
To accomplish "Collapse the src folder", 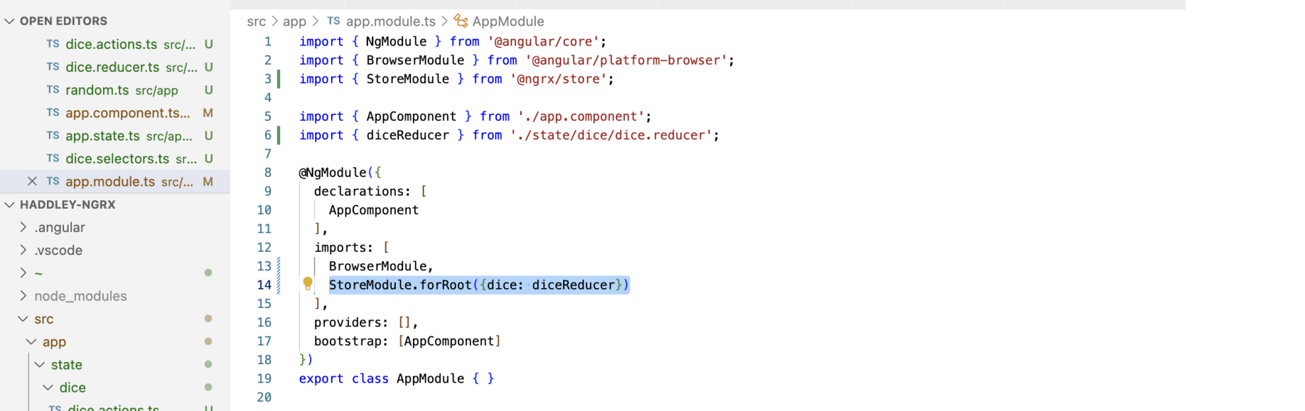I will [x=23, y=319].
